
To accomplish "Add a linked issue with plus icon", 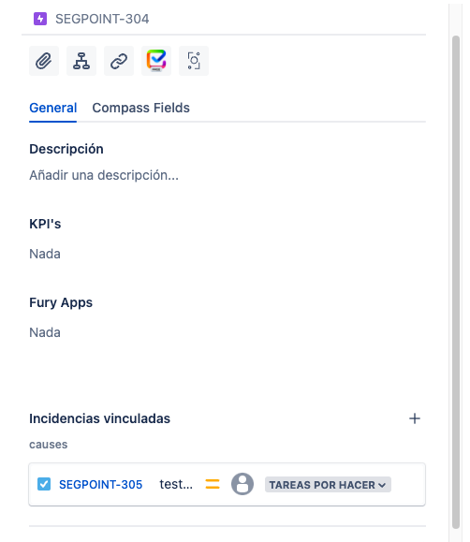I will [x=415, y=418].
